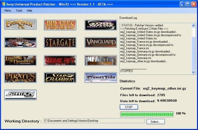Screen dimensions: 198x130
Task: Click the Station.com logo button
Action: pos(20,95)
